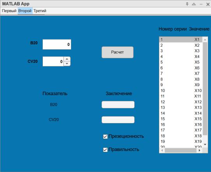Viewport: 211px width, 172px height.
Task: Click the vertical scrollbar thumb of the list
Action: click(205, 89)
